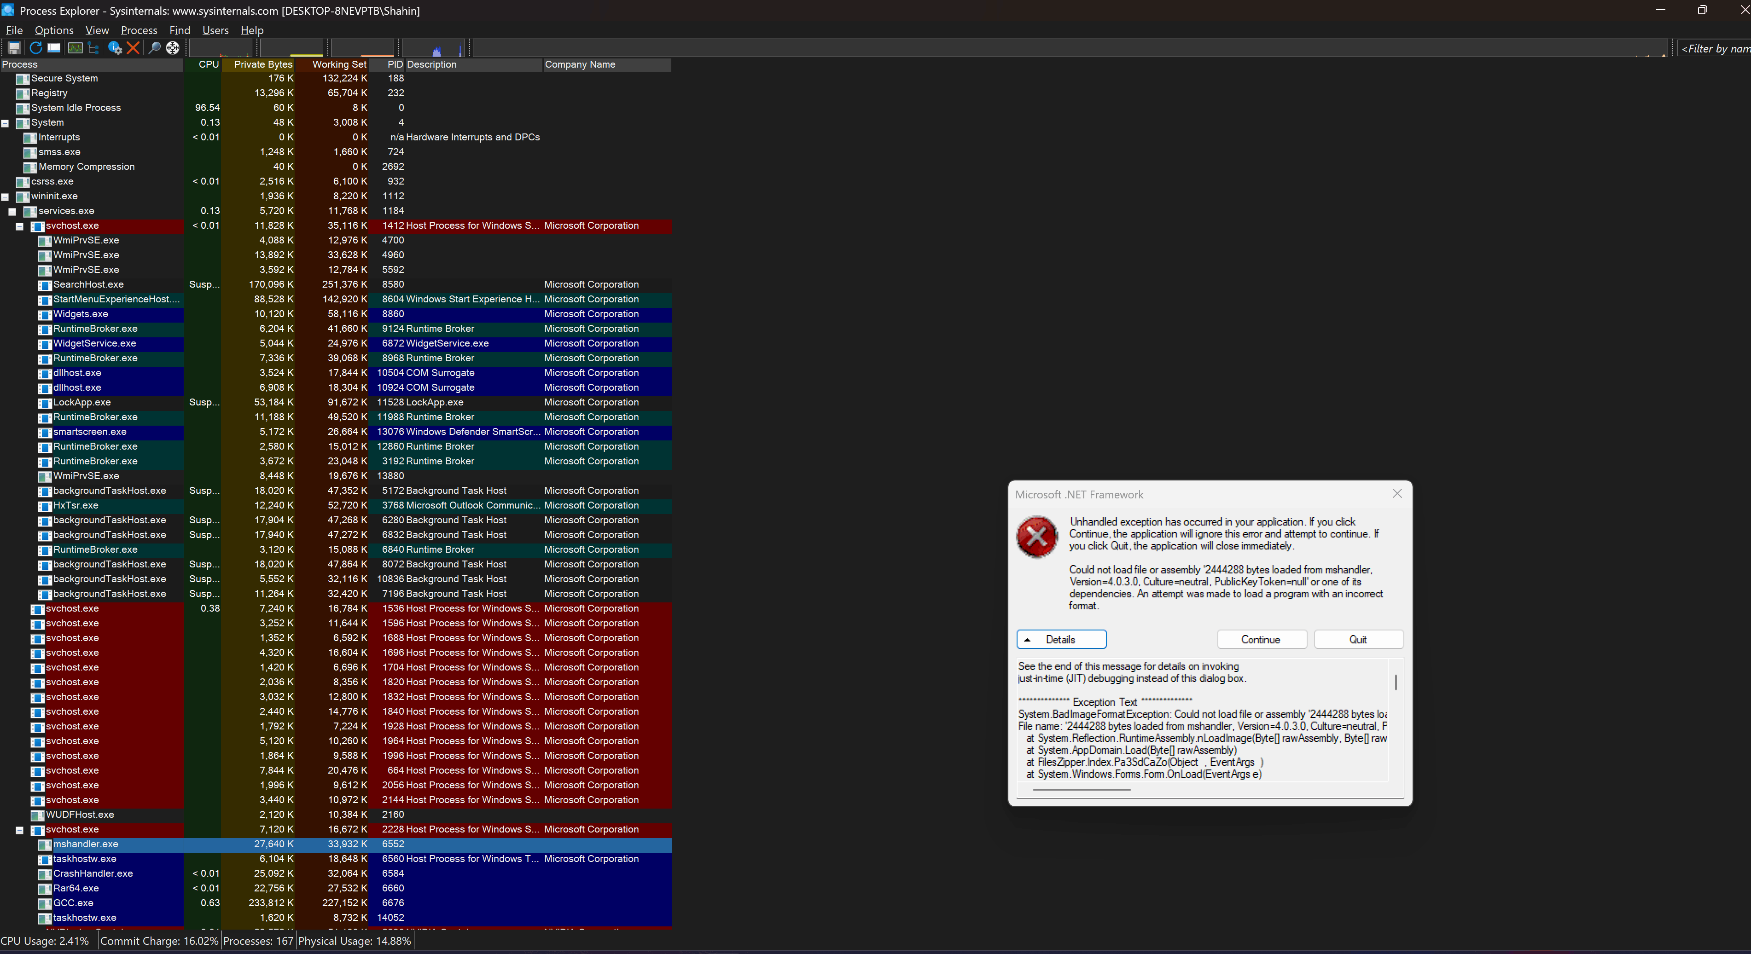Image resolution: width=1751 pixels, height=954 pixels.
Task: Click the magnifier Find Handle icon
Action: tap(154, 47)
